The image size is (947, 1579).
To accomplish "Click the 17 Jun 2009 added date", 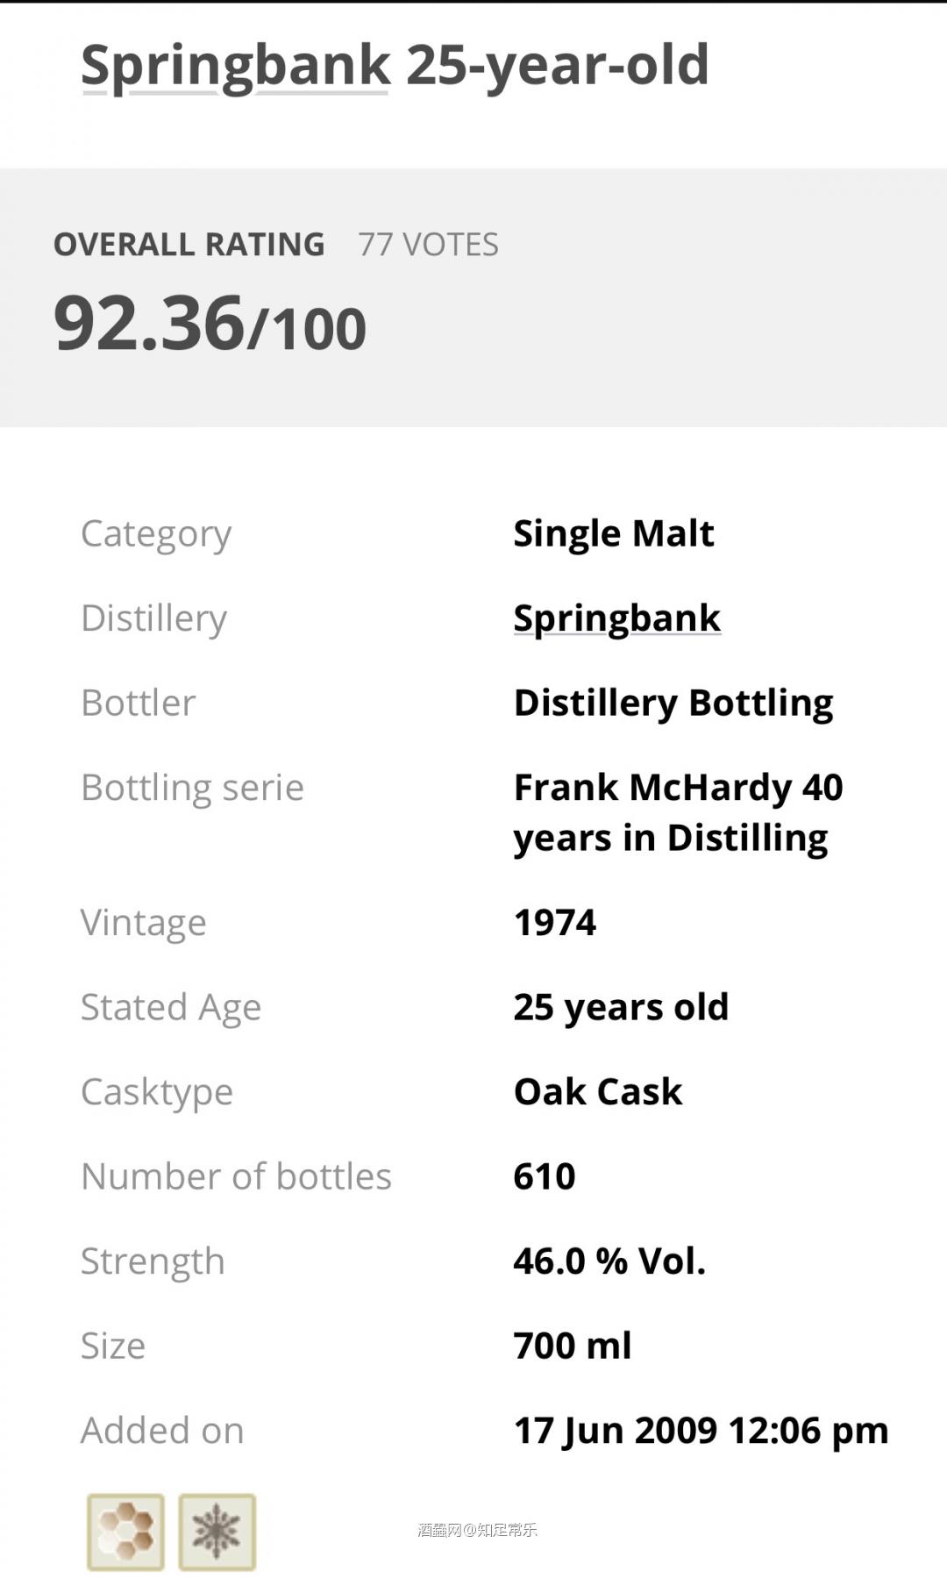I will pyautogui.click(x=701, y=1431).
